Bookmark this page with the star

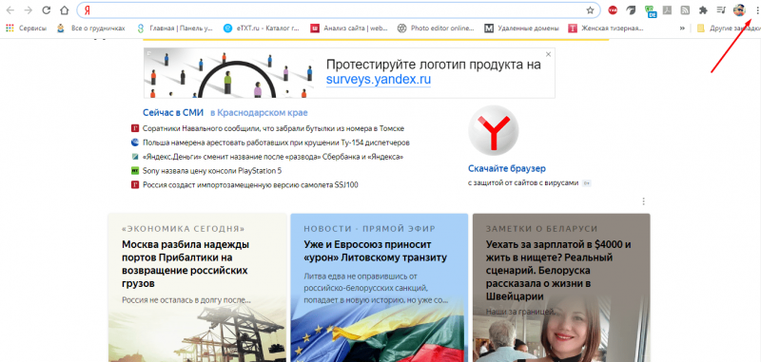click(x=590, y=10)
